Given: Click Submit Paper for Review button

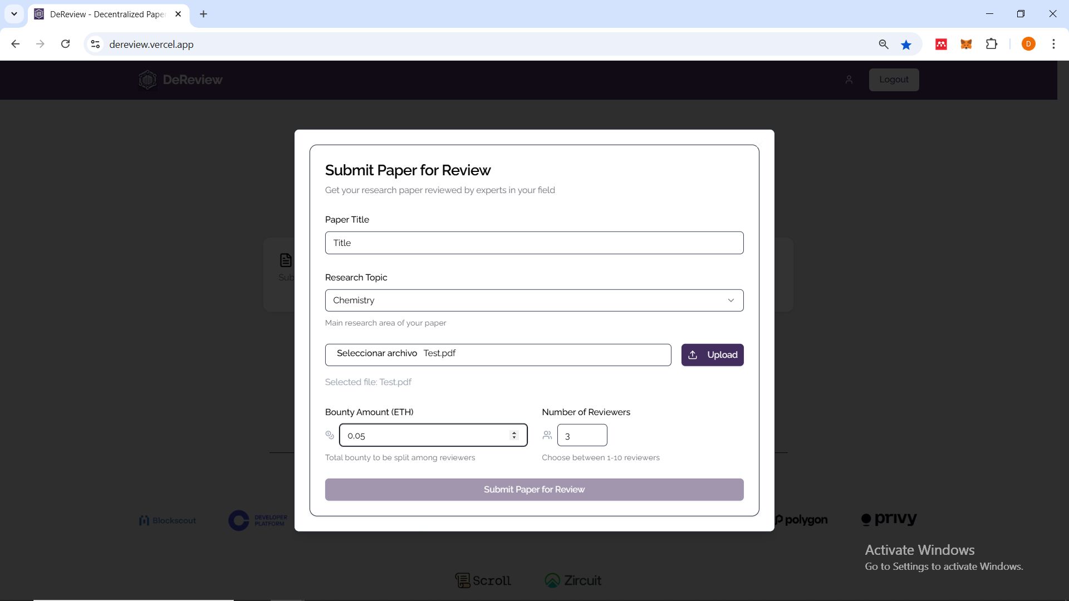Looking at the screenshot, I should tap(534, 489).
